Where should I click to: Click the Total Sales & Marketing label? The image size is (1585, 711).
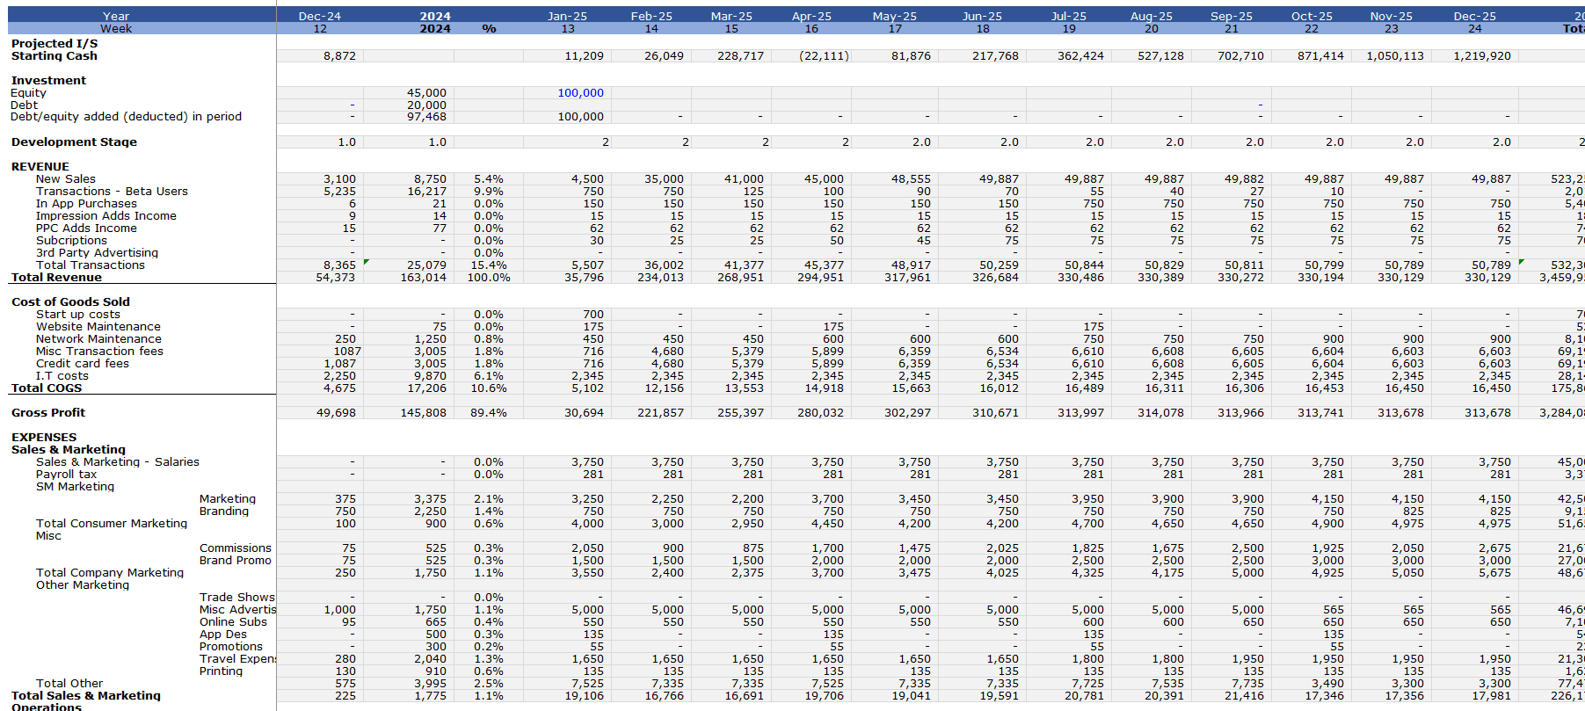tap(86, 695)
